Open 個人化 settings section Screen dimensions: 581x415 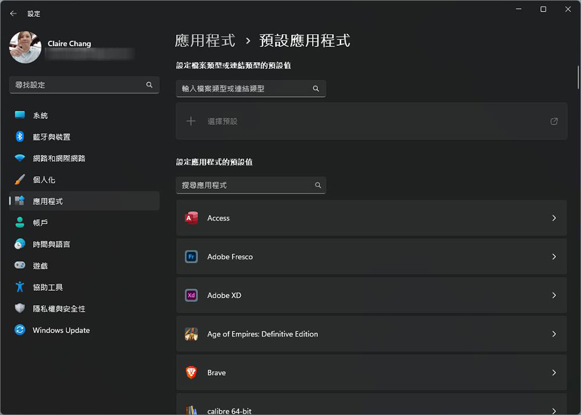tap(84, 179)
